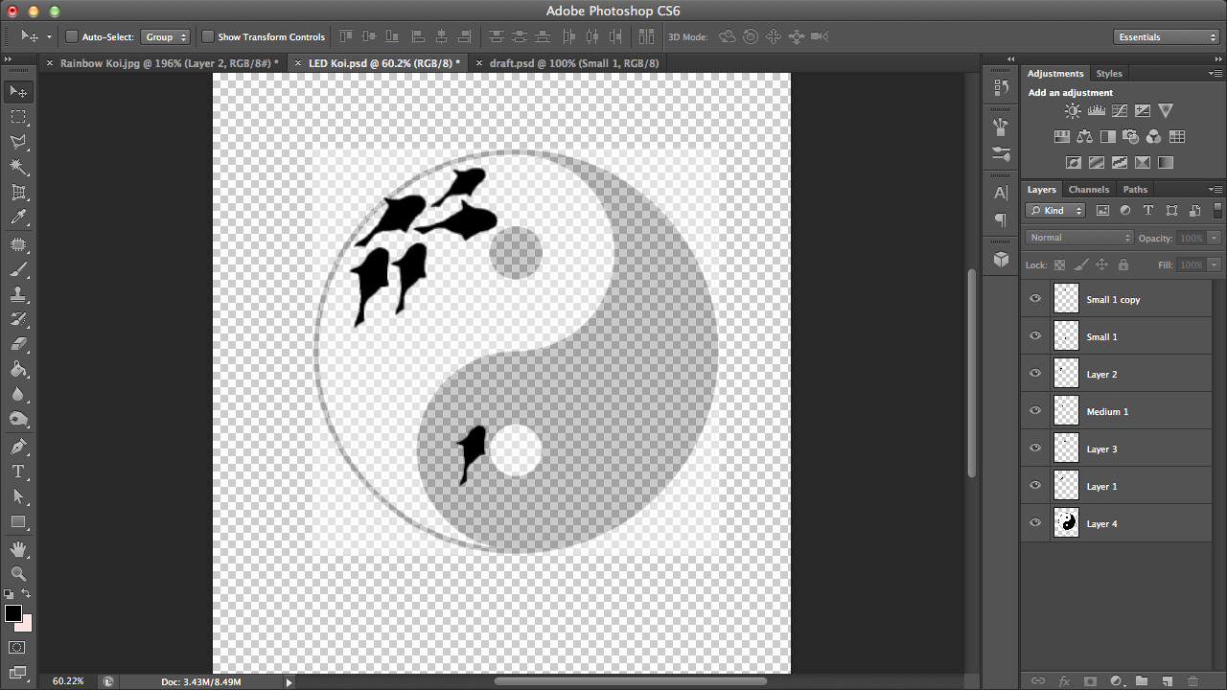Screen dimensions: 1227x690
Task: Open the Auto-Select Group dropdown
Action: tap(165, 35)
